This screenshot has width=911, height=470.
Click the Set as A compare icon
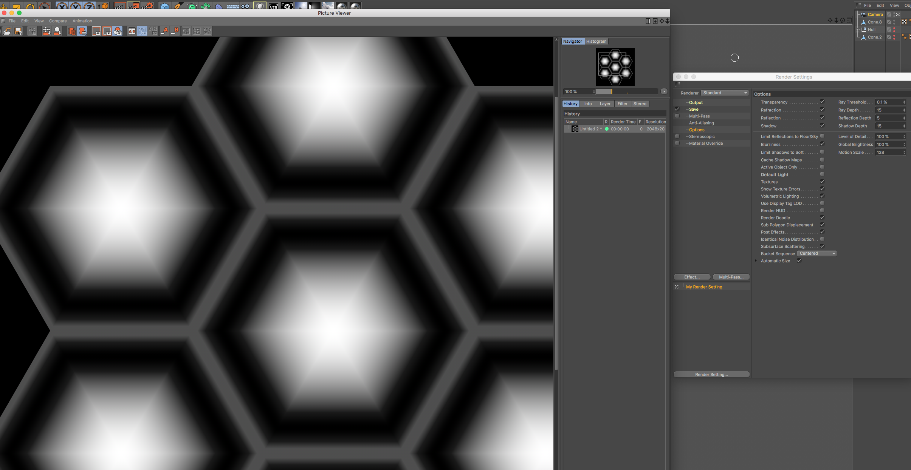pyautogui.click(x=164, y=31)
